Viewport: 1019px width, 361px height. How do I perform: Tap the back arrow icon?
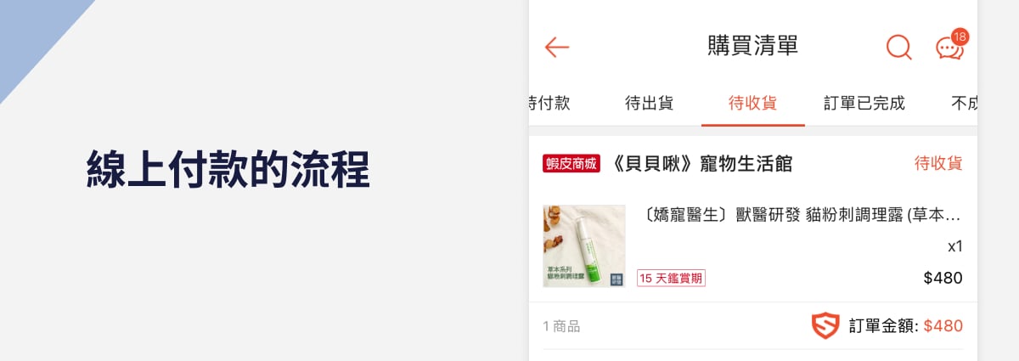[557, 47]
